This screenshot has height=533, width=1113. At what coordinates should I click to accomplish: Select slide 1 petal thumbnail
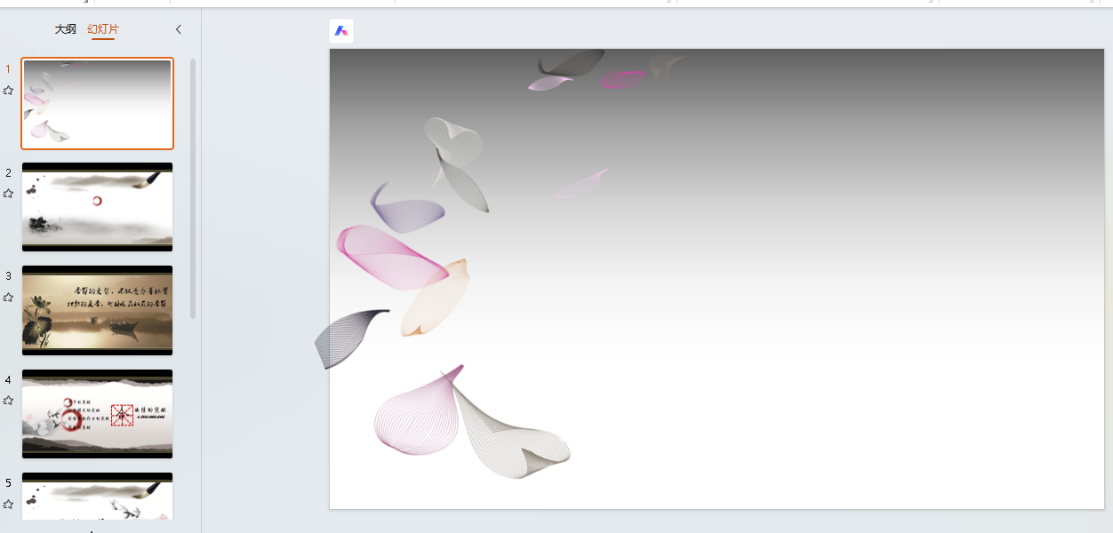(98, 104)
